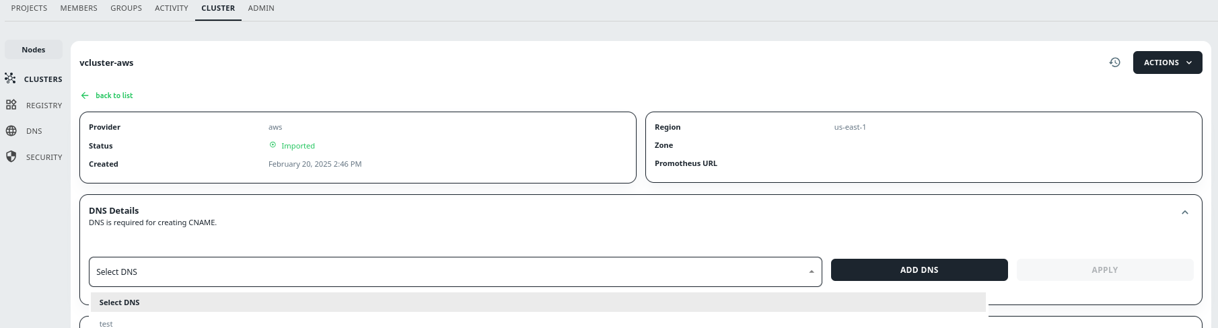
Task: Choose the test DNS option
Action: [x=538, y=322]
